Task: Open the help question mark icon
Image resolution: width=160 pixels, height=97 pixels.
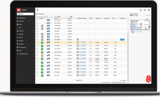Action: pos(145,10)
